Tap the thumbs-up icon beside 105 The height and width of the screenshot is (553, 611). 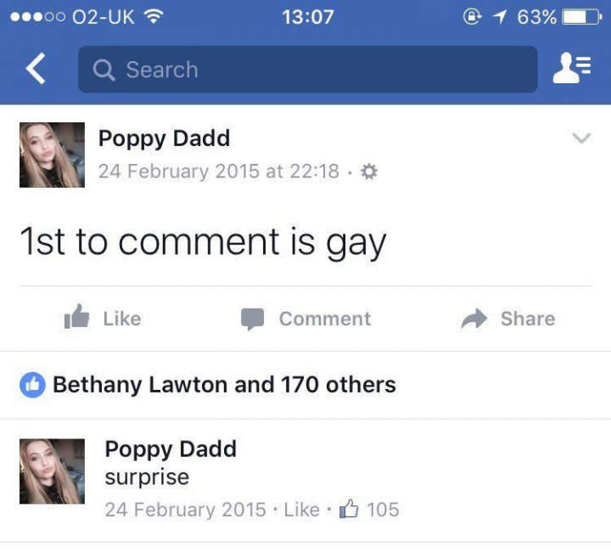pos(349,510)
